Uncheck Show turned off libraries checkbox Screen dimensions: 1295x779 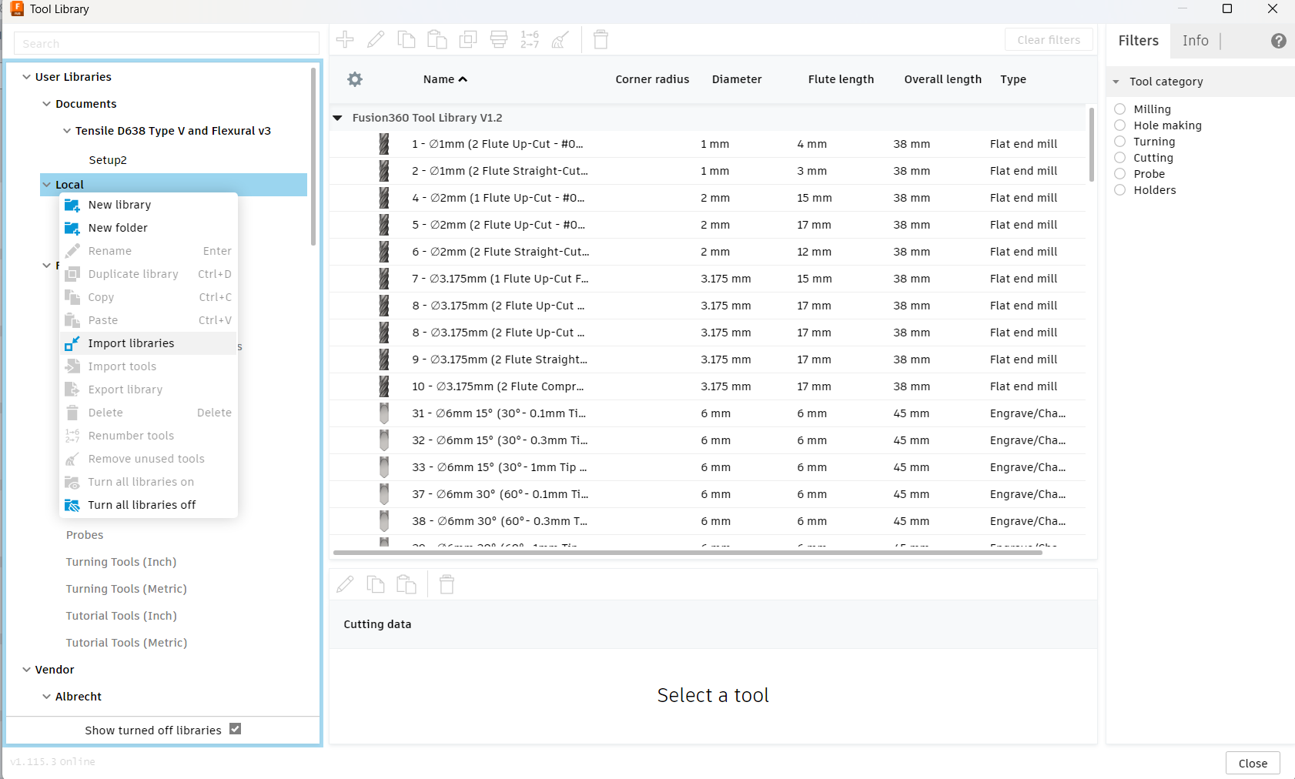(x=236, y=729)
